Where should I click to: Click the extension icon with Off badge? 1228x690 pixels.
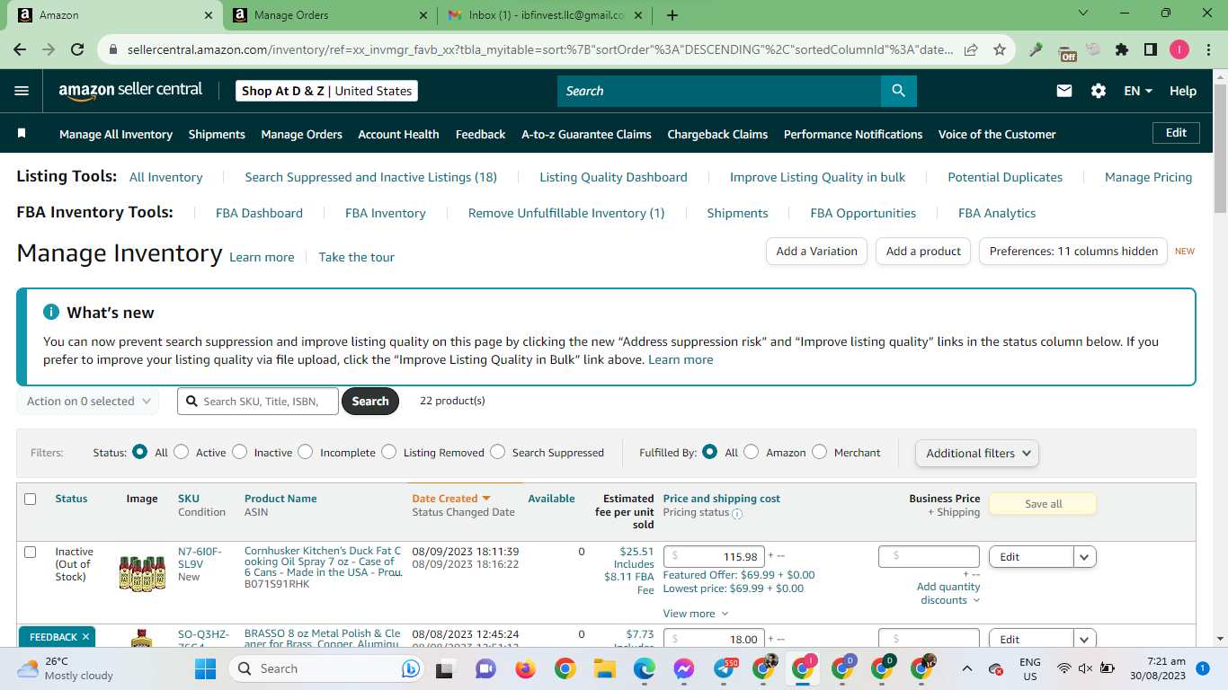click(x=1066, y=51)
